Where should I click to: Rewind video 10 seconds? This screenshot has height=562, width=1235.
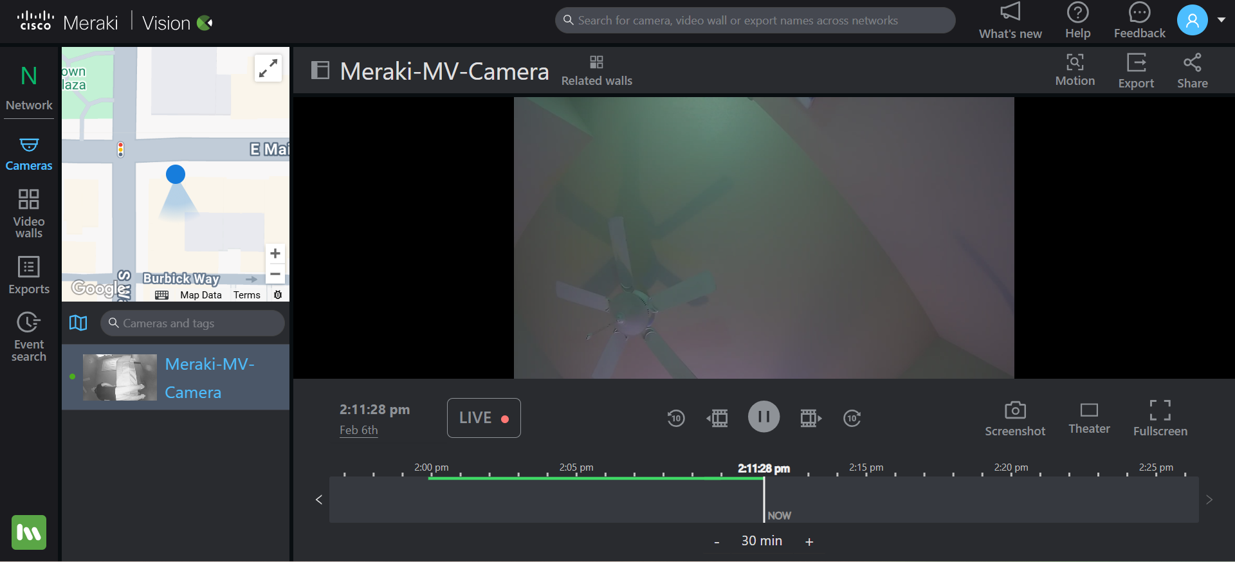[x=675, y=418]
